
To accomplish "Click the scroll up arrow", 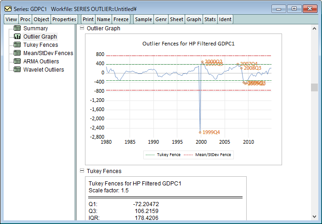I will tap(314, 29).
